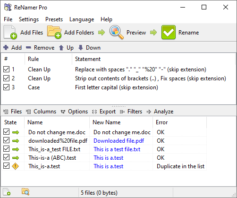Click the minus icon to remove rule
Viewport: 237px width, 198px height.
point(28,47)
